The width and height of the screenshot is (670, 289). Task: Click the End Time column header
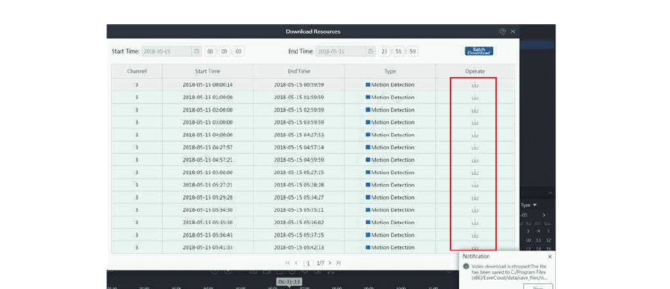tap(299, 71)
